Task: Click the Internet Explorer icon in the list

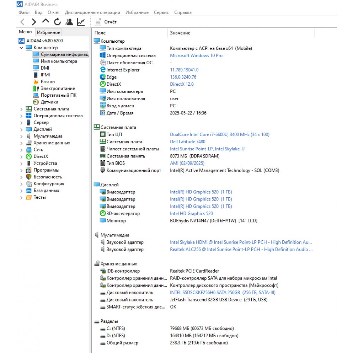Action: [x=103, y=70]
